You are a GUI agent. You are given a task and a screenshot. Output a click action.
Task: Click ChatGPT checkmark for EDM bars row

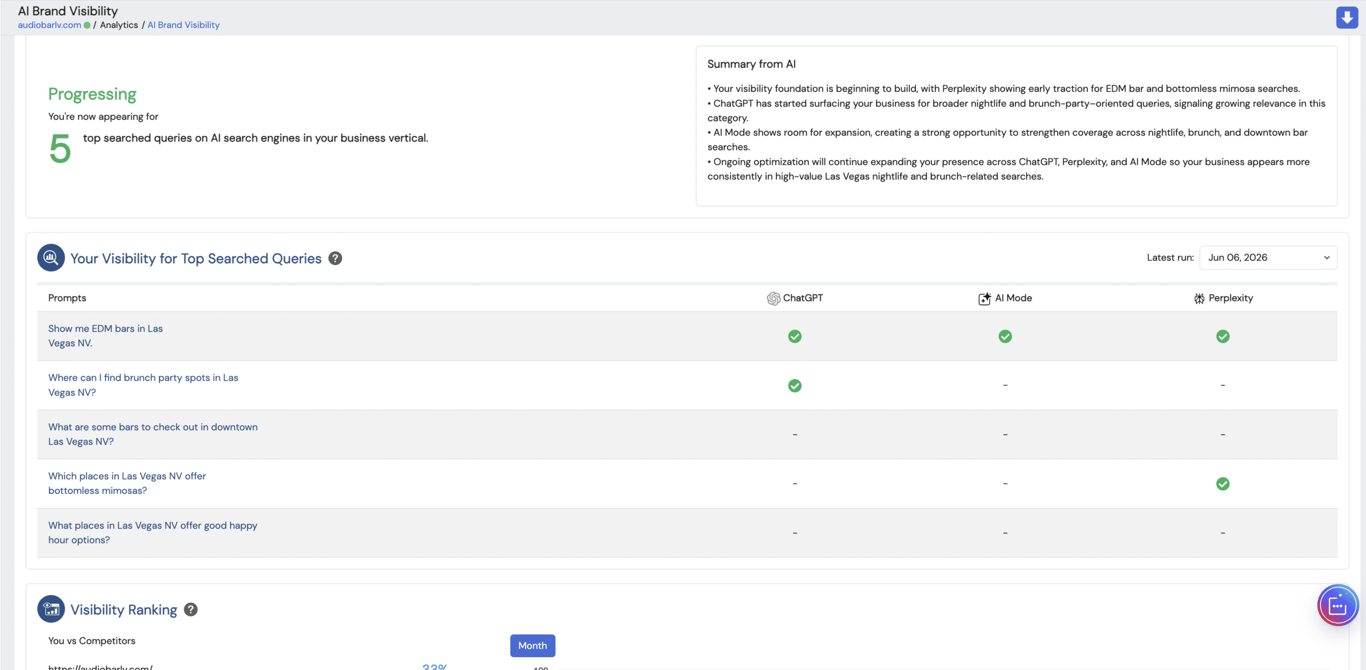coord(795,337)
